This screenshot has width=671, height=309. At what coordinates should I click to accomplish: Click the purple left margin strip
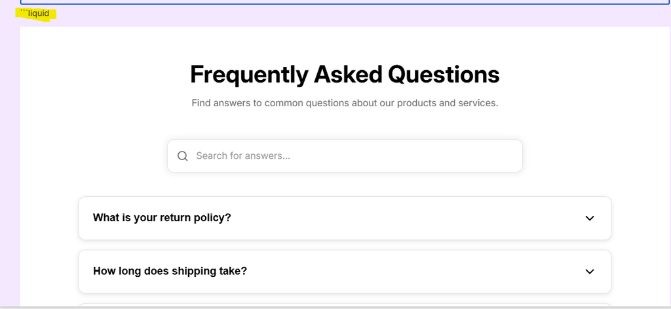click(10, 164)
